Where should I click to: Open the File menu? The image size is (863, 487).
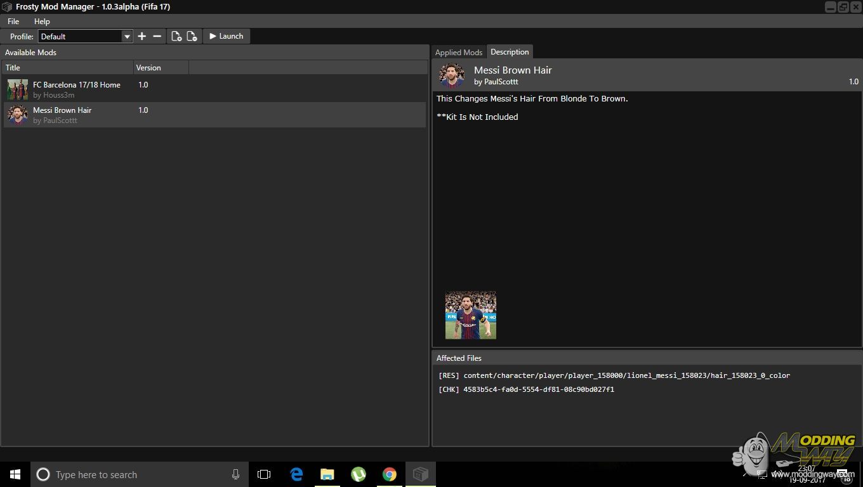[x=13, y=22]
